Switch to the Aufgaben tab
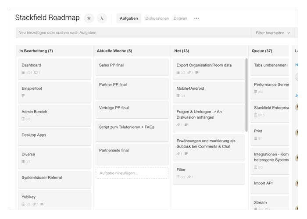Screen dimensions: 307x219 click(129, 18)
